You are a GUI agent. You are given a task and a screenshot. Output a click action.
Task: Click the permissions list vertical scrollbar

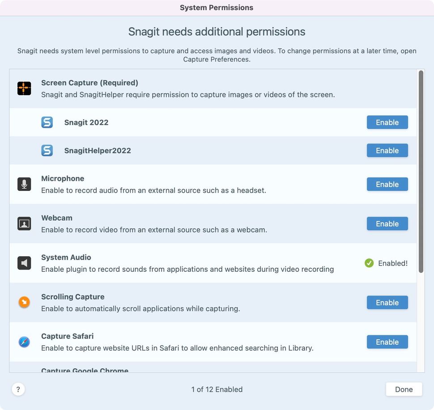(421, 172)
